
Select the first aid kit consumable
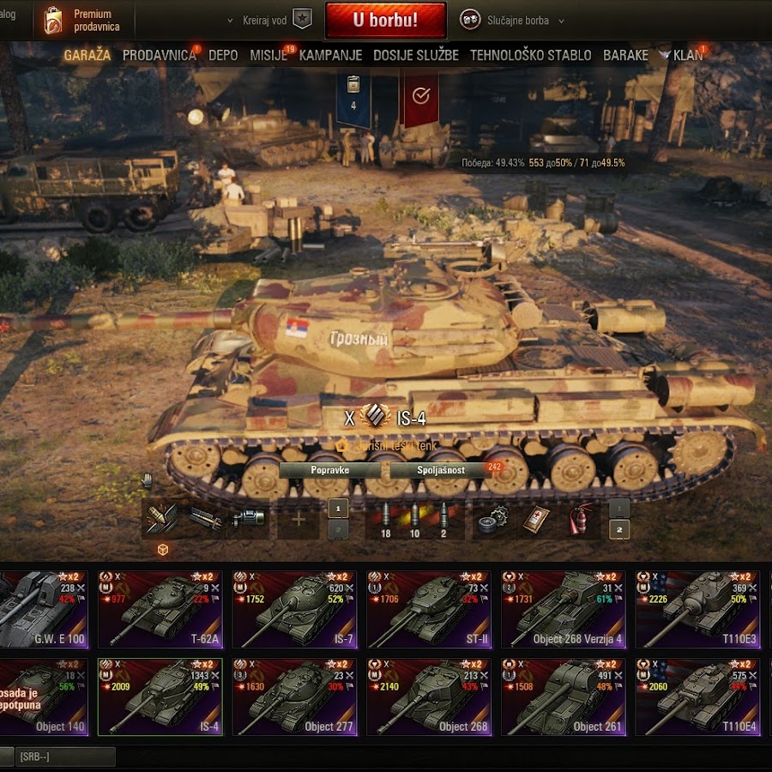(x=535, y=520)
